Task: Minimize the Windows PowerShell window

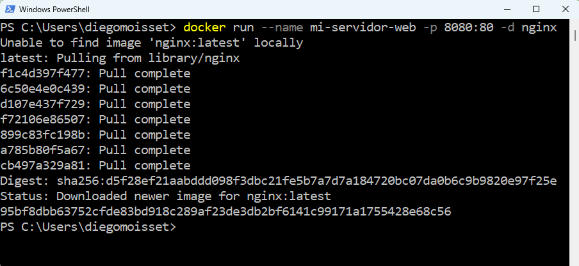Action: coord(505,10)
